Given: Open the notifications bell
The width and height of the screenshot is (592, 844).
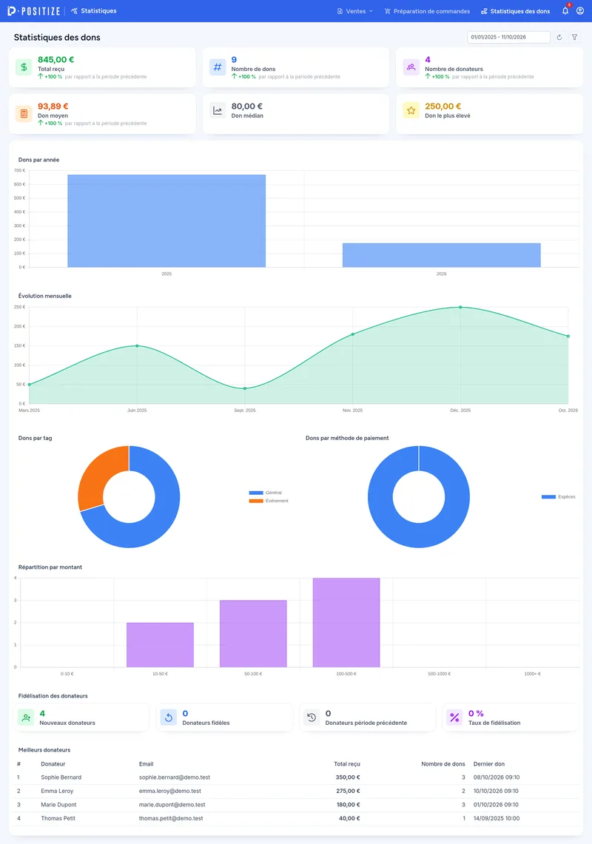Looking at the screenshot, I should coord(565,11).
